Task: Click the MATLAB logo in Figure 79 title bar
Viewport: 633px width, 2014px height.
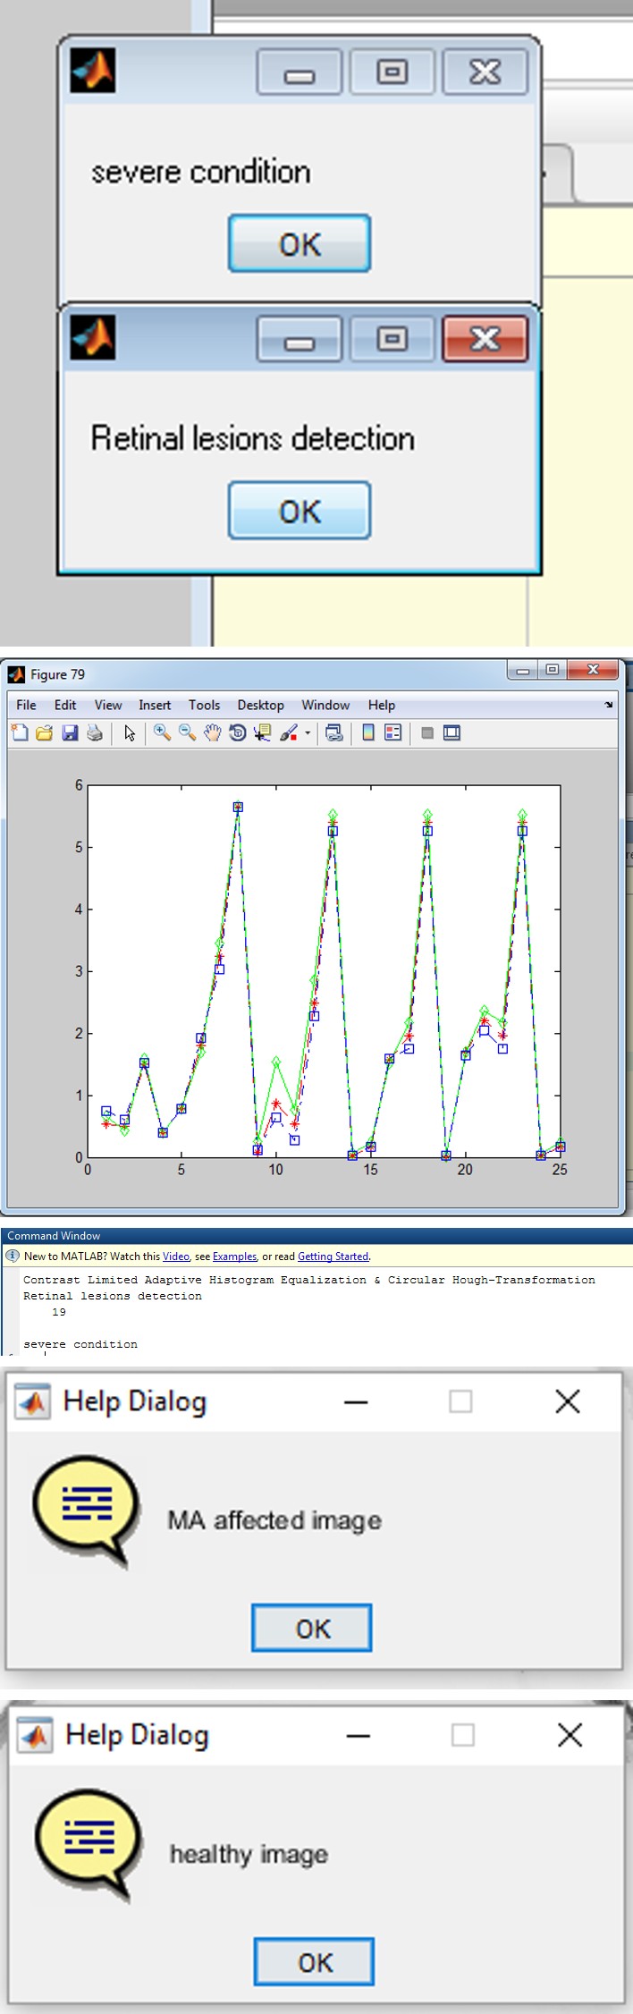Action: [x=16, y=674]
